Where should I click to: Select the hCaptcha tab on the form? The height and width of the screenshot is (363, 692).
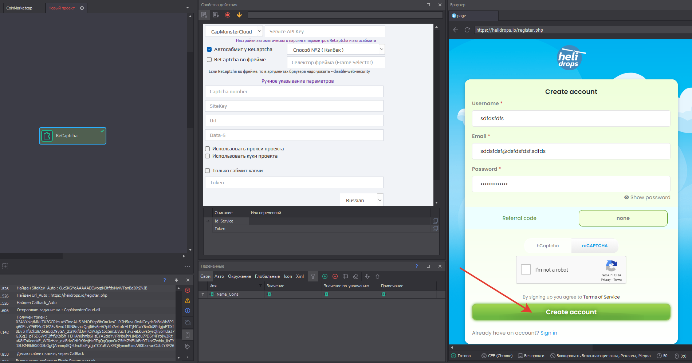click(x=547, y=246)
